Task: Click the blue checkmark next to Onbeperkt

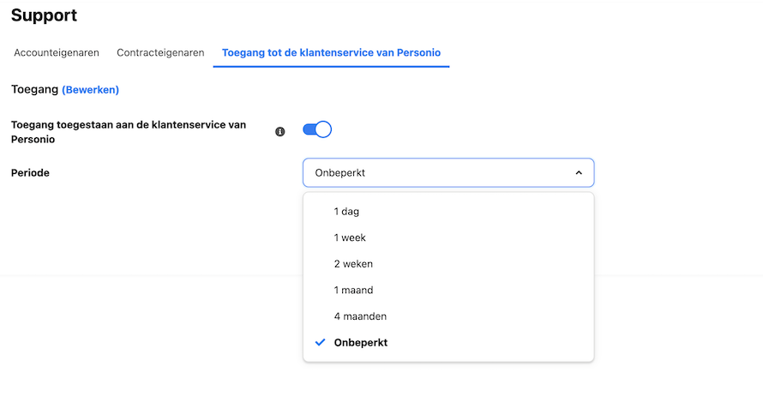Action: pos(320,342)
